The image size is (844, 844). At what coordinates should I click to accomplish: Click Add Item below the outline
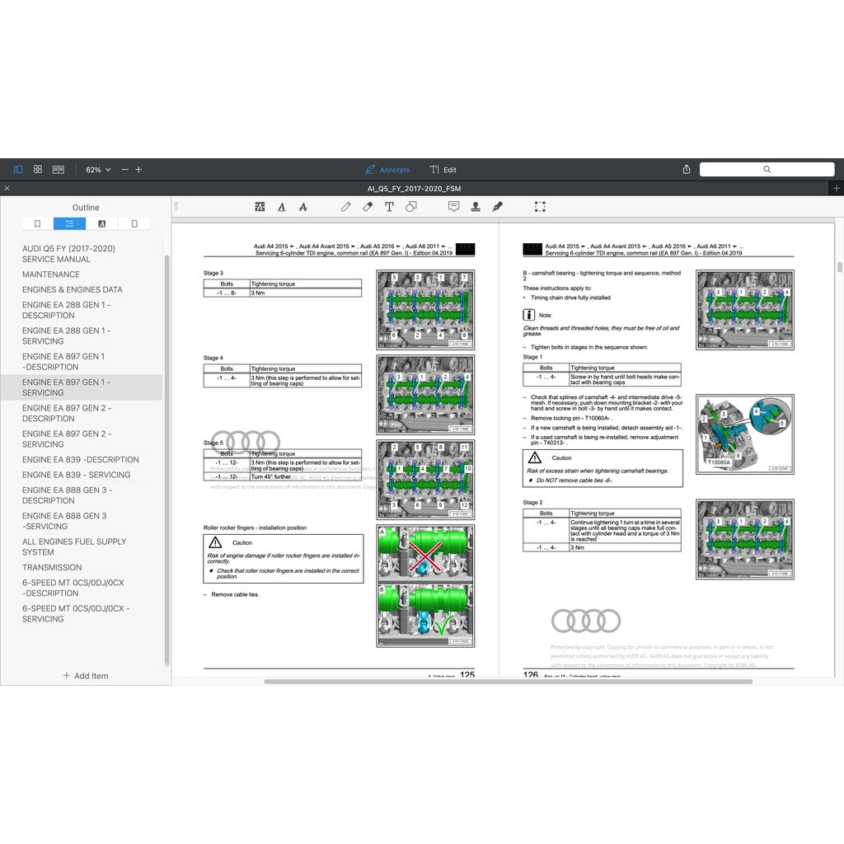click(86, 676)
